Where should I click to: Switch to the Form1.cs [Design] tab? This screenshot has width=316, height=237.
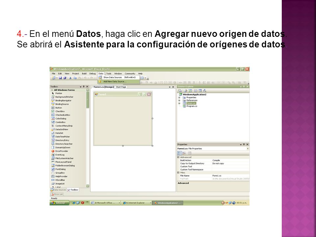pos(104,87)
